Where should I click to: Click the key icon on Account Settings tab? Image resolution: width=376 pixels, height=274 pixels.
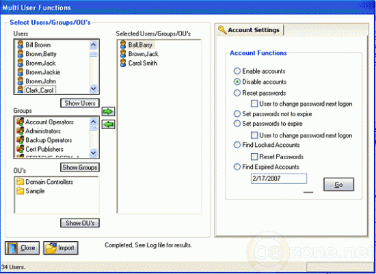pos(222,30)
